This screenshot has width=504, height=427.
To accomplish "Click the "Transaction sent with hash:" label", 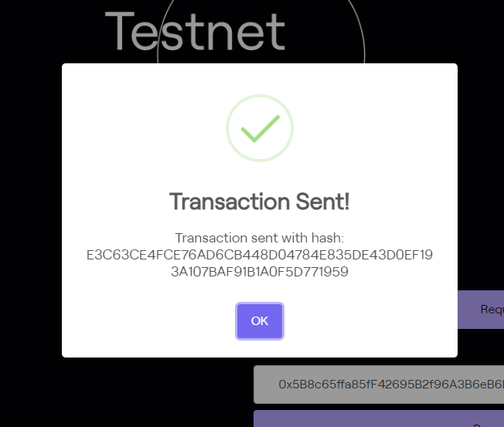I will pyautogui.click(x=260, y=238).
